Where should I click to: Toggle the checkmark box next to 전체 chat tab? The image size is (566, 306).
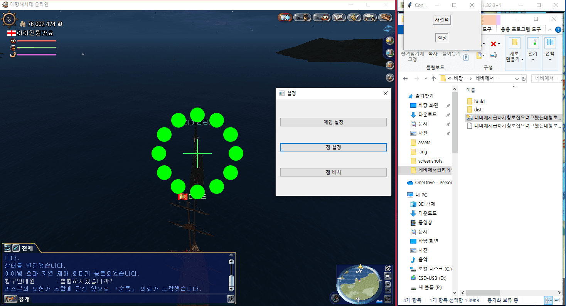coord(16,248)
